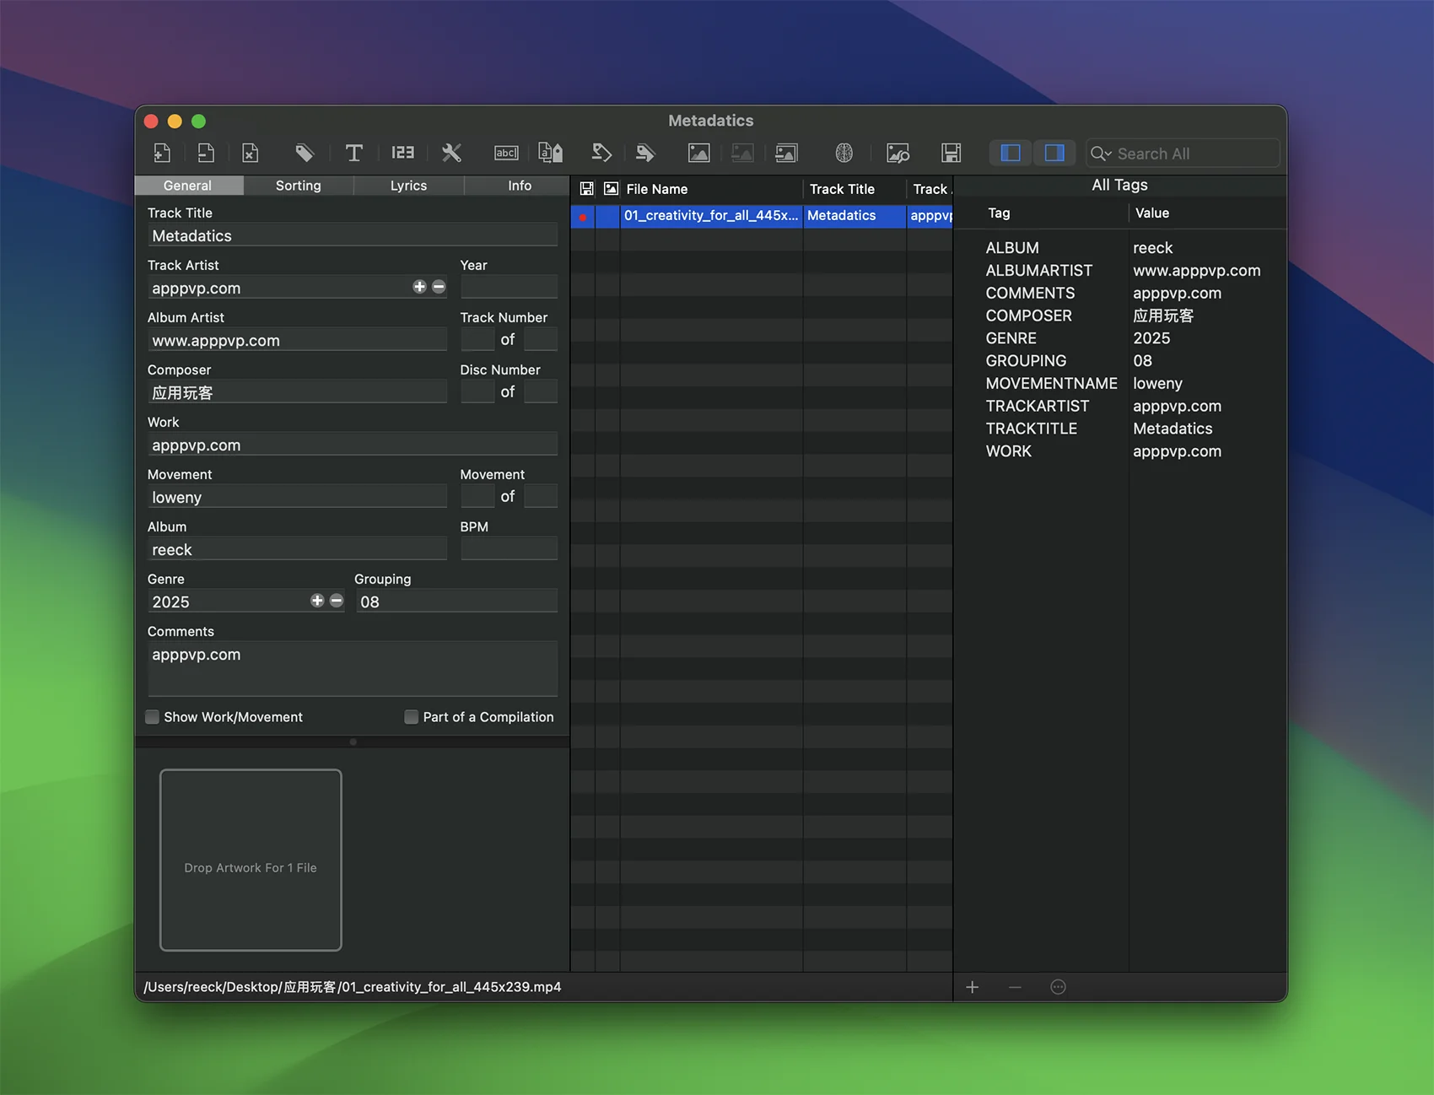This screenshot has height=1095, width=1434.
Task: Click the Drop Artwork For 1 File well
Action: coord(251,860)
